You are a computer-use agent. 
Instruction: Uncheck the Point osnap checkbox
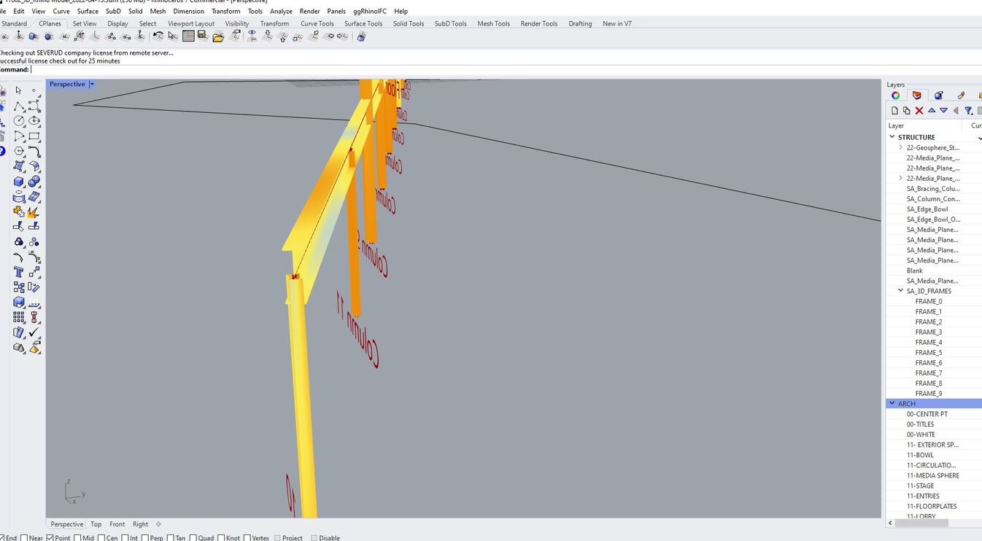(x=50, y=538)
